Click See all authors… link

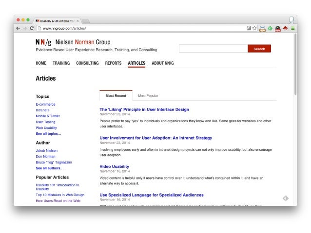[x=50, y=168]
